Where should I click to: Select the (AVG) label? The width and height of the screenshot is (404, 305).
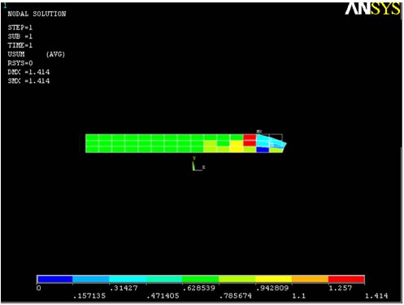(55, 54)
